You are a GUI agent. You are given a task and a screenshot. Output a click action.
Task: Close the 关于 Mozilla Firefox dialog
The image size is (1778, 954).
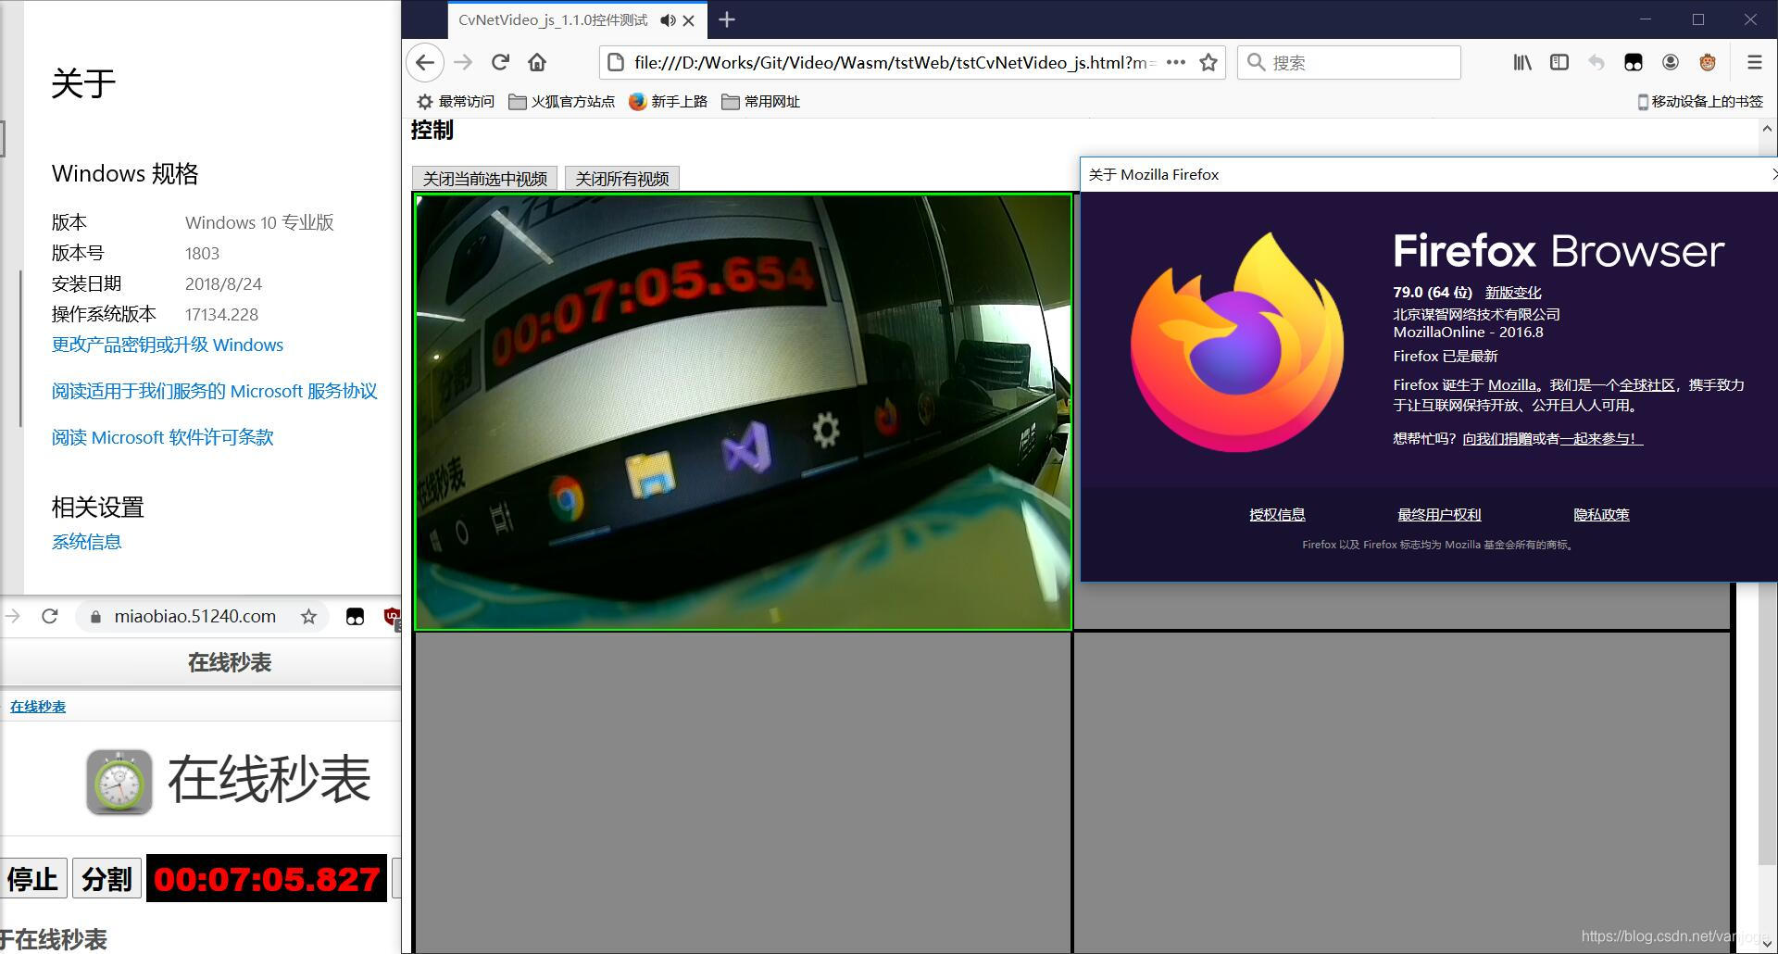click(1772, 174)
